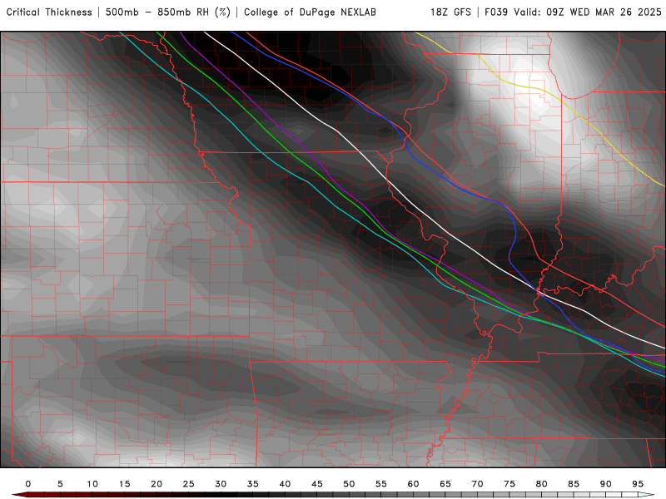The width and height of the screenshot is (666, 499).
Task: Click the color bar label "55"
Action: click(381, 484)
